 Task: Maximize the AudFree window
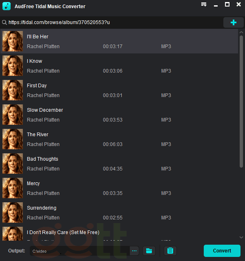click(227, 4)
